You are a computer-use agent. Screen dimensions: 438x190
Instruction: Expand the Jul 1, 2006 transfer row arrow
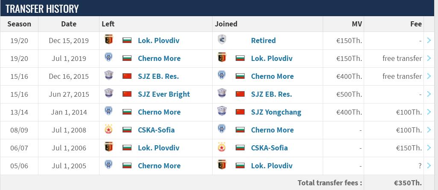point(429,148)
